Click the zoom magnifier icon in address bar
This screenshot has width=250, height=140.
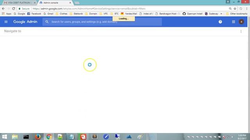pyautogui.click(x=230, y=9)
